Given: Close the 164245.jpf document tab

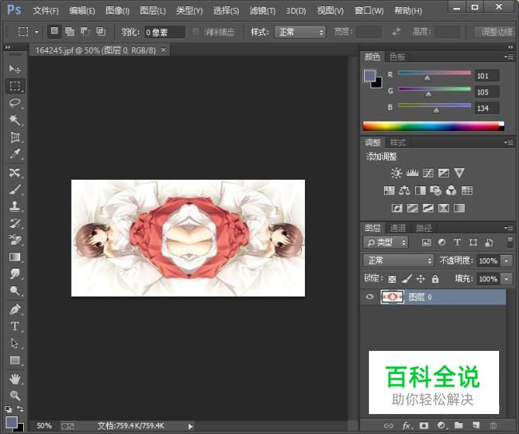Looking at the screenshot, I should pyautogui.click(x=164, y=50).
